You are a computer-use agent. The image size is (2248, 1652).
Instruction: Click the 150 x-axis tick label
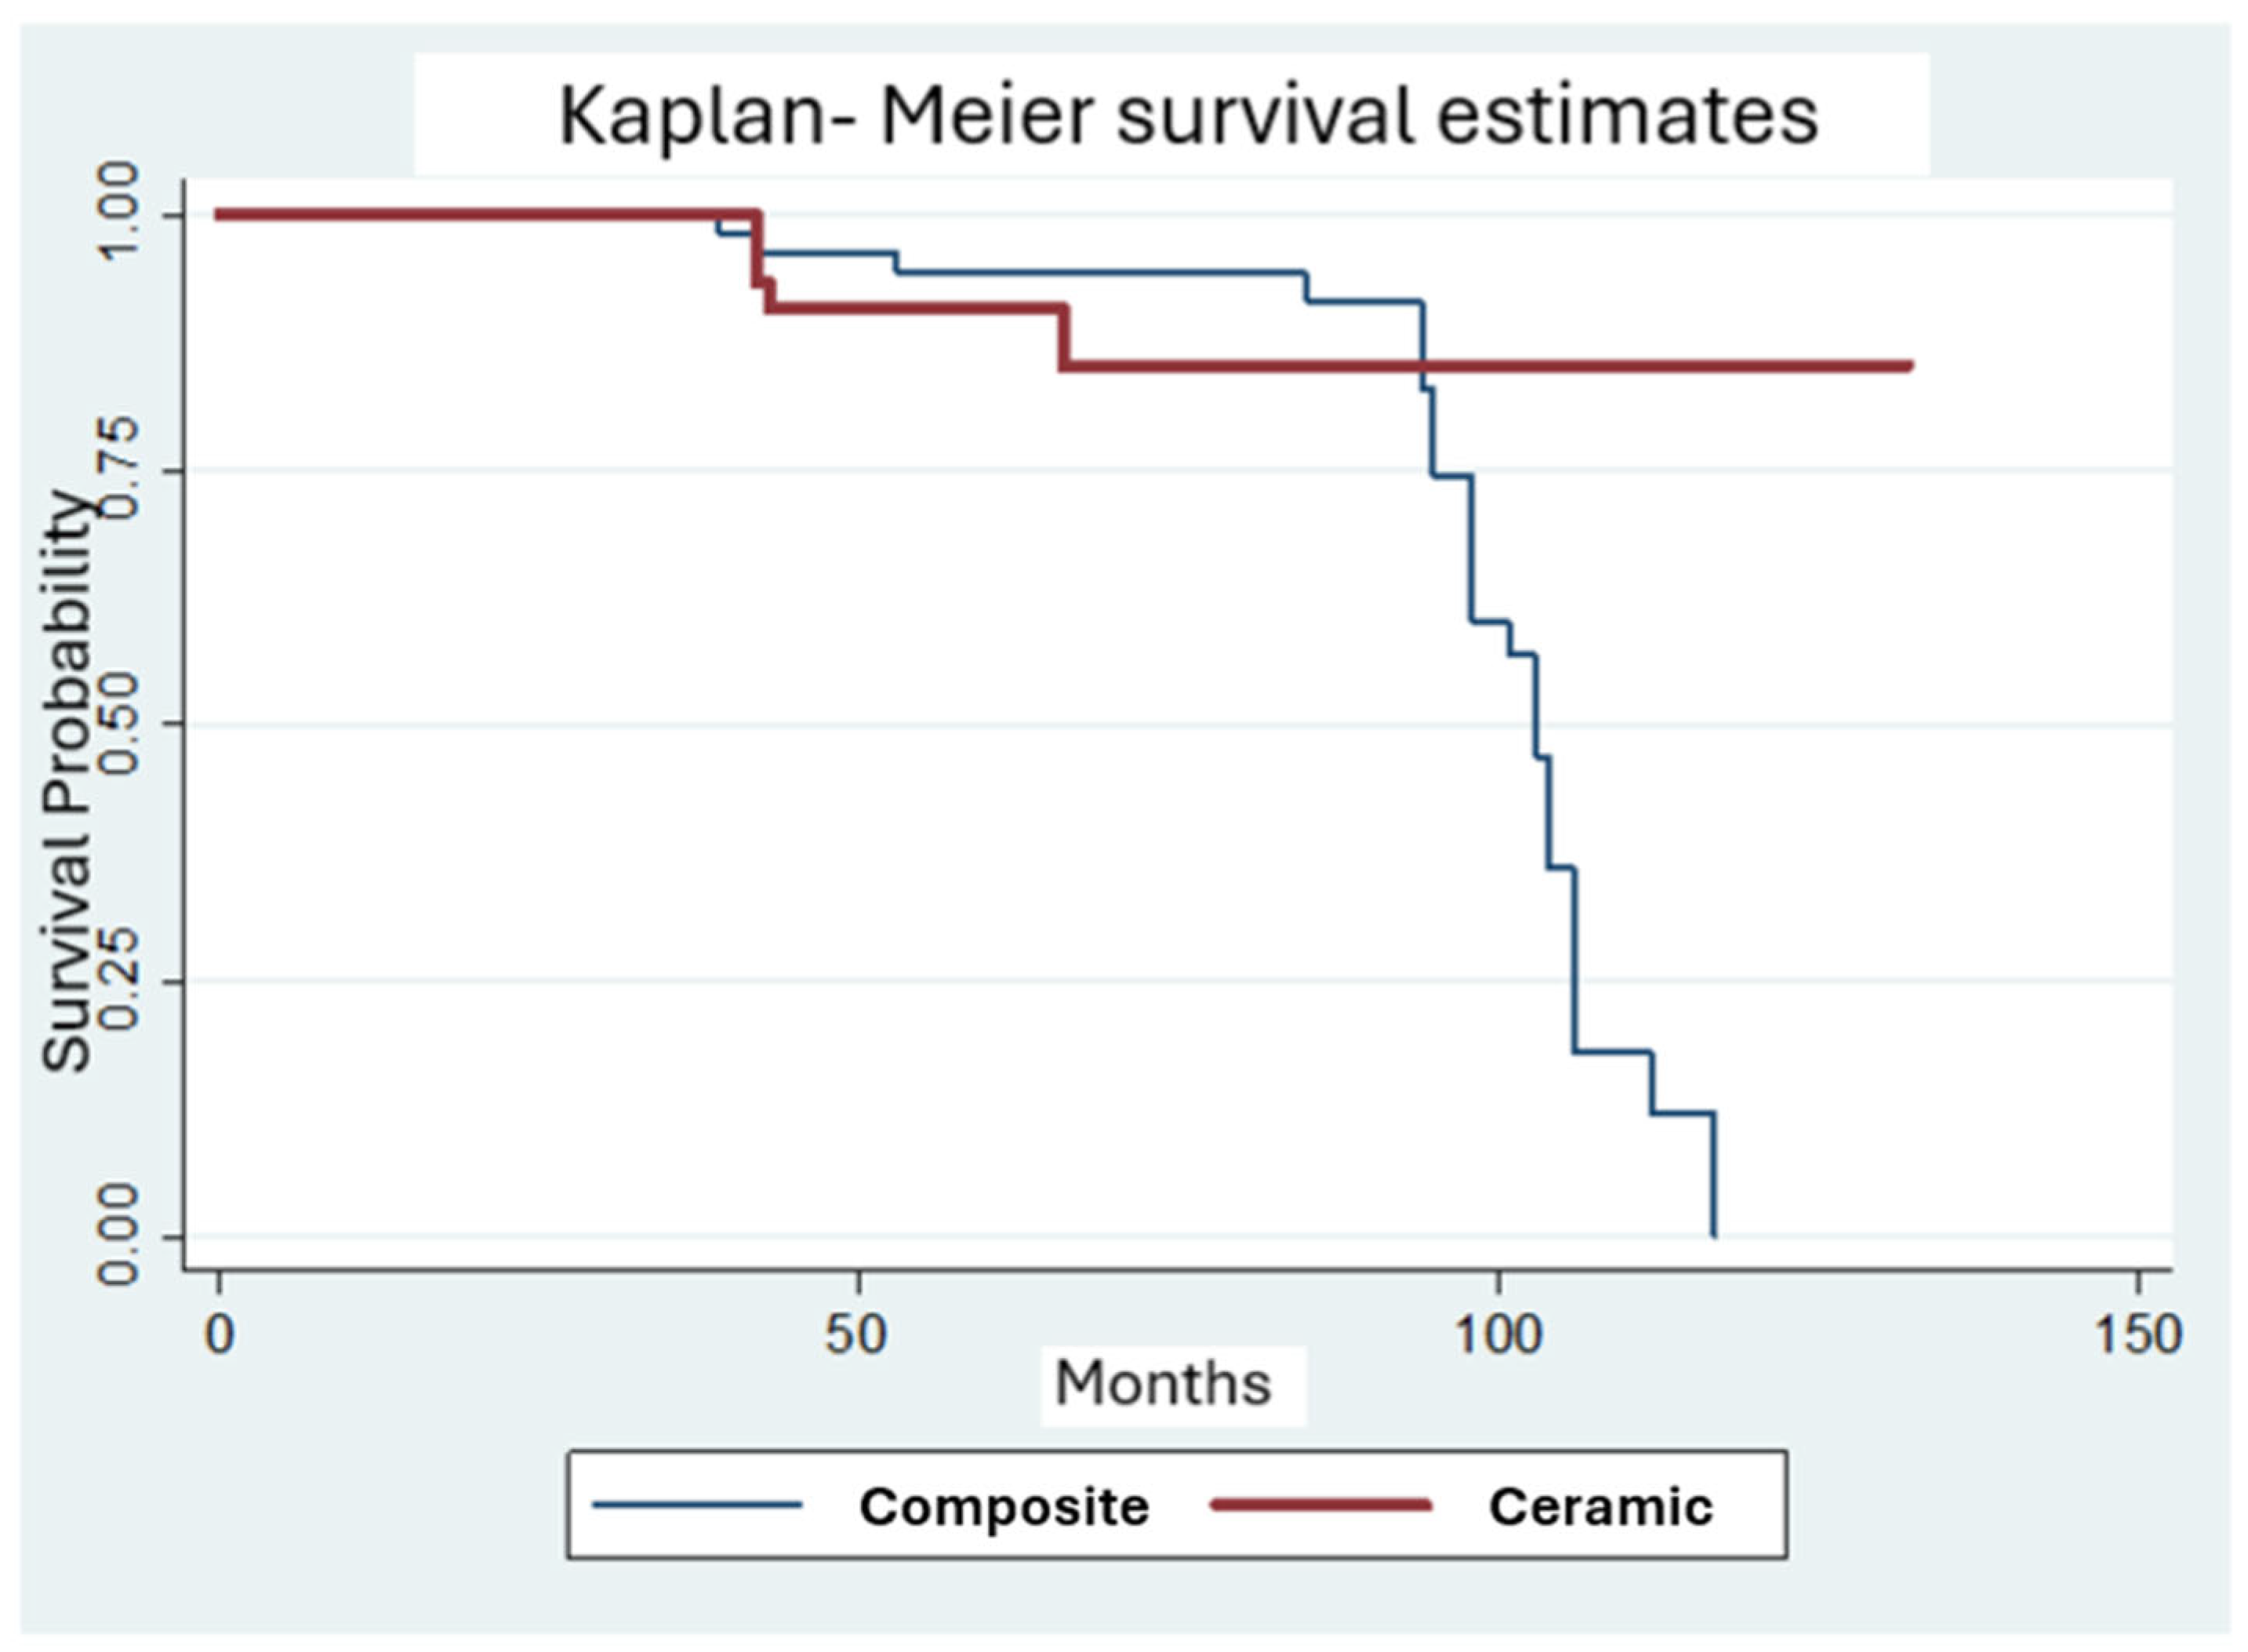[x=2137, y=1334]
